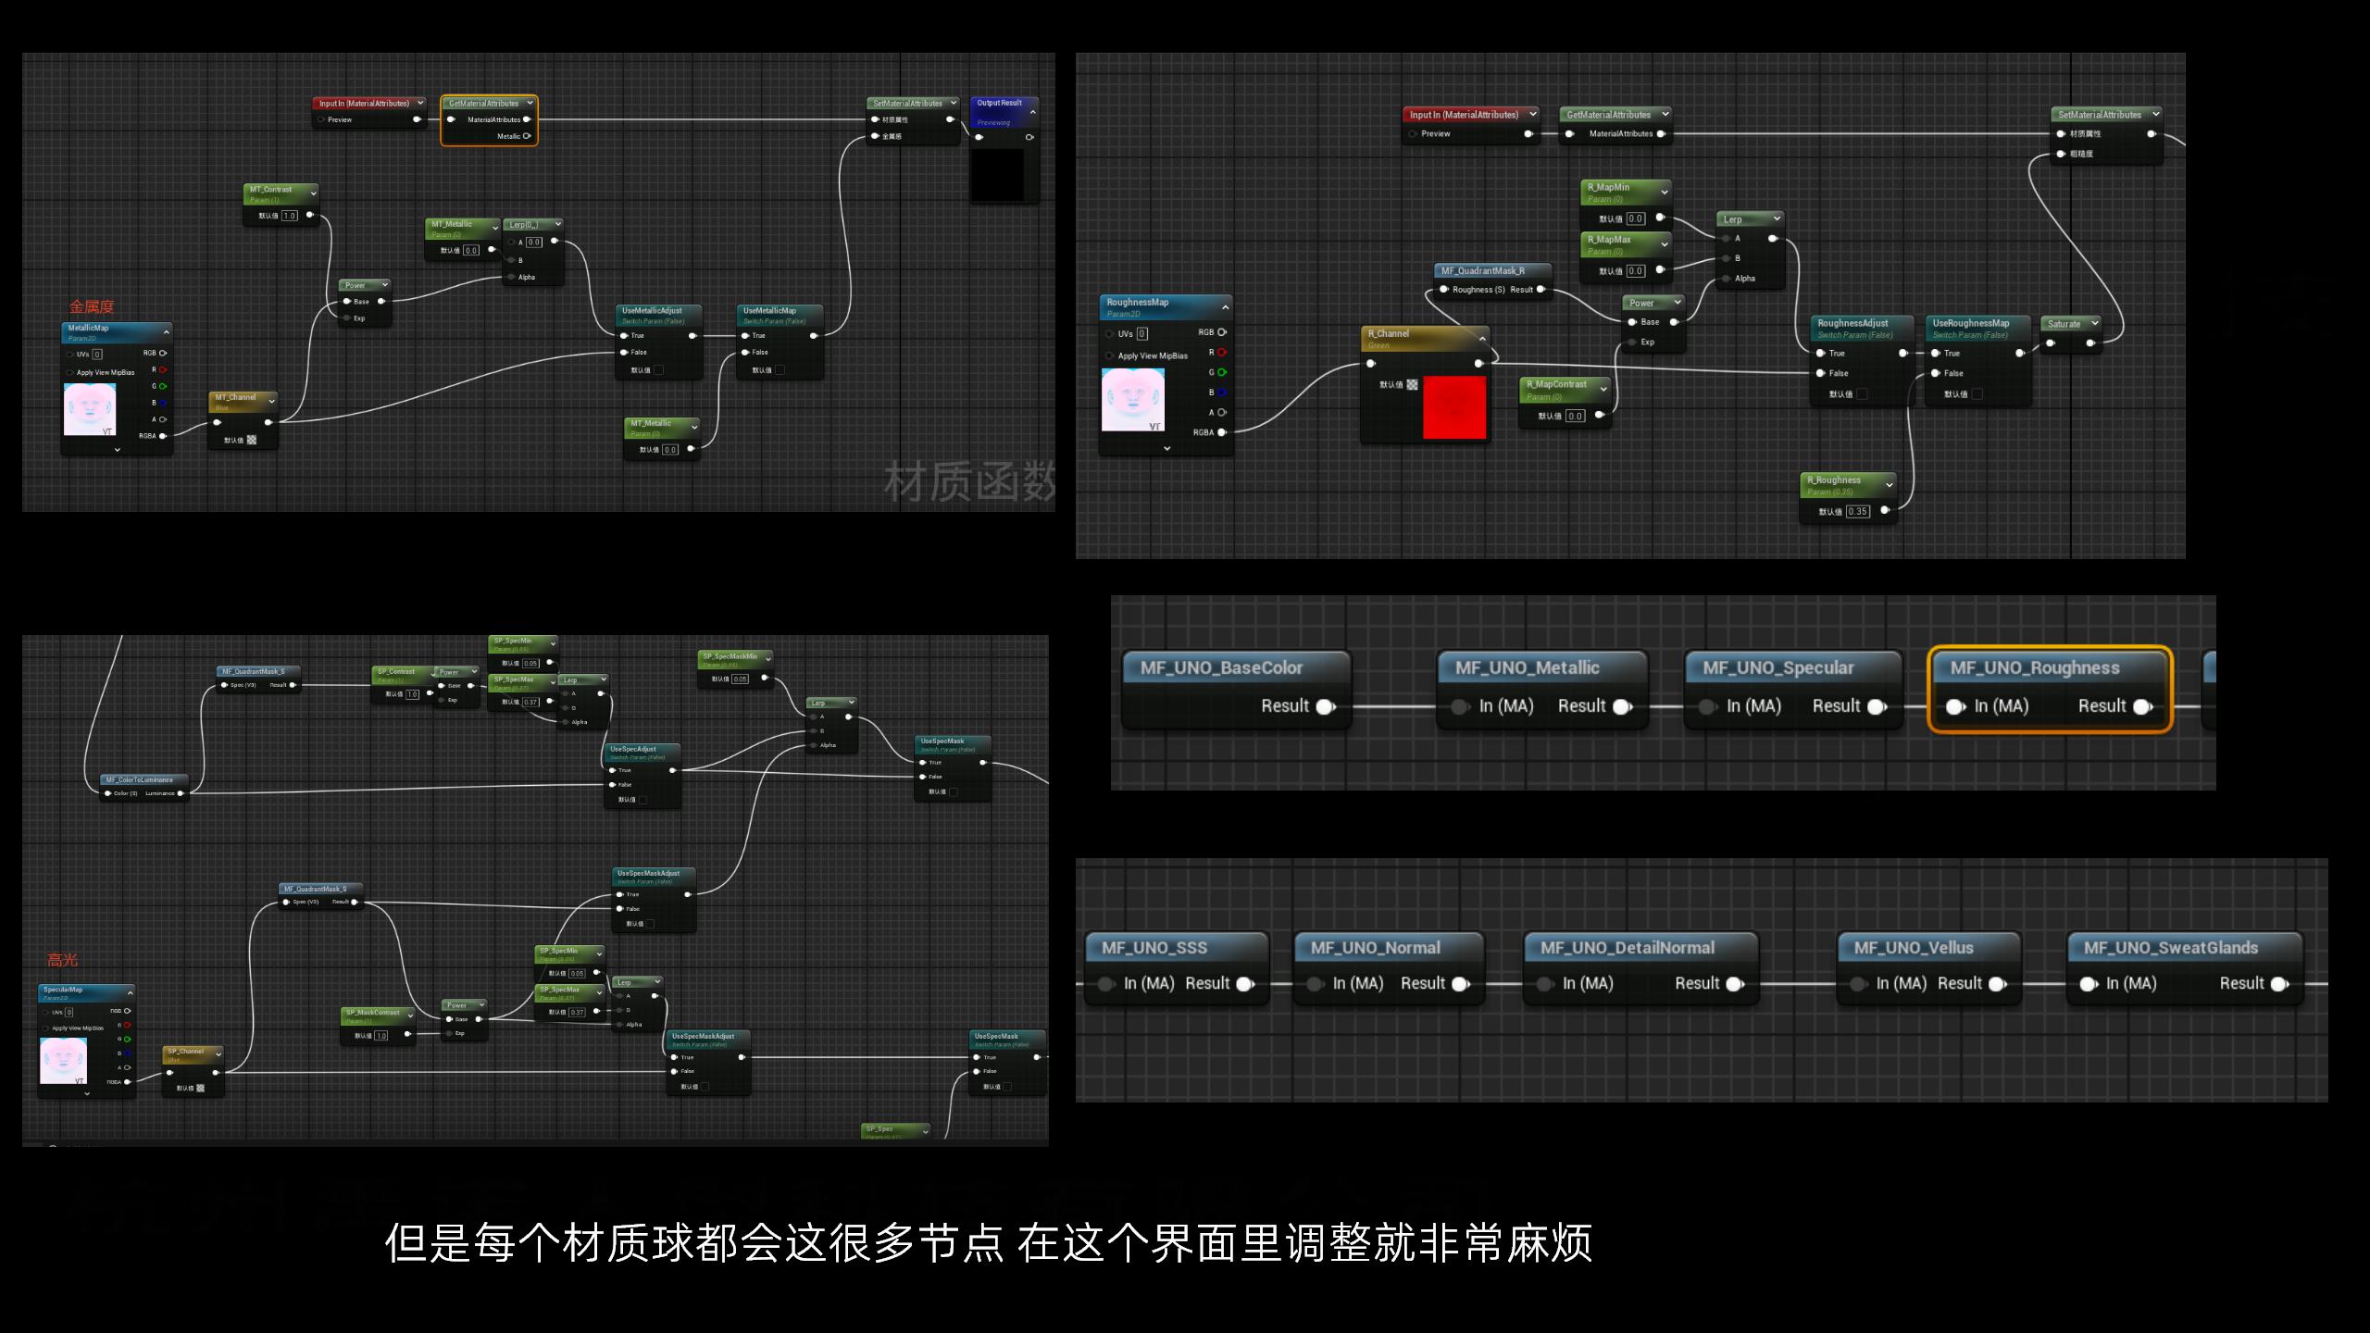Collapse the RoughnessMap node header arrow
The image size is (2370, 1333).
[x=1225, y=307]
